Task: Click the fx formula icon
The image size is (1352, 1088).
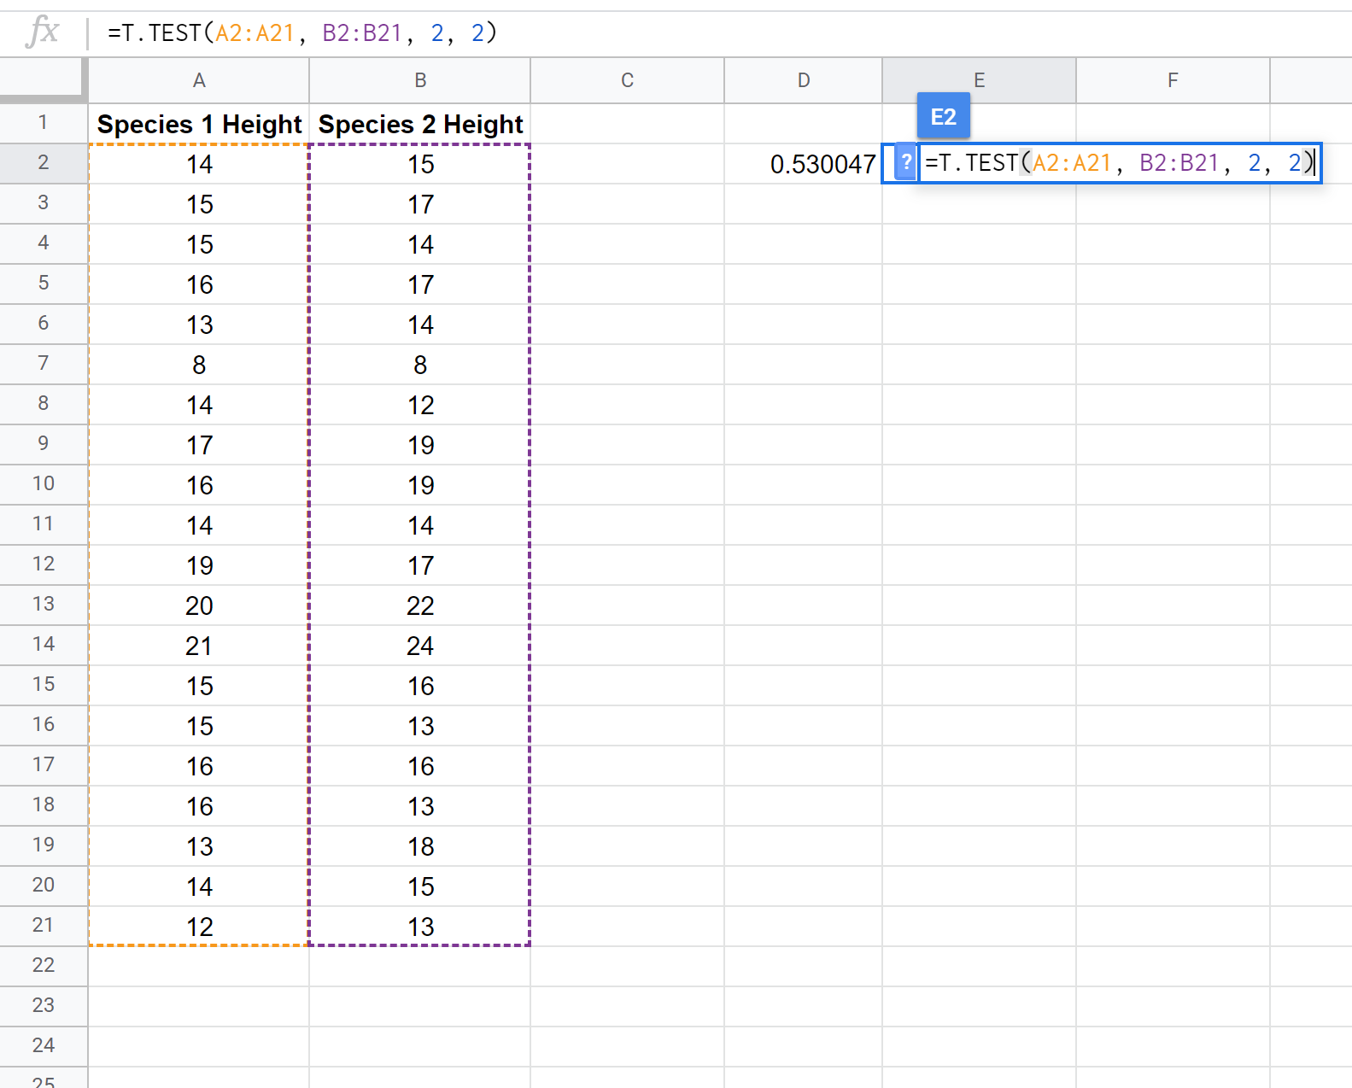Action: (43, 32)
